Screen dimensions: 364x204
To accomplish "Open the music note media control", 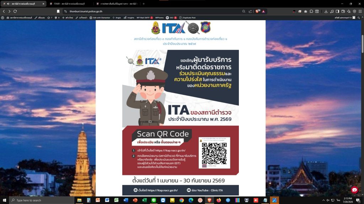I will point(332,11).
